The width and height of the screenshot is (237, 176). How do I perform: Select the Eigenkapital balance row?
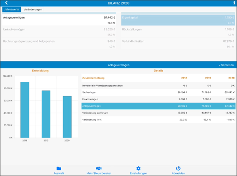pos(178,20)
